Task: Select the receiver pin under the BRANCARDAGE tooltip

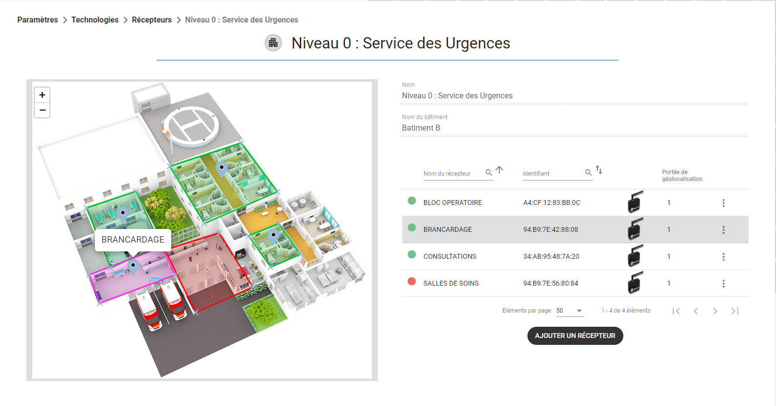Action: (x=133, y=267)
